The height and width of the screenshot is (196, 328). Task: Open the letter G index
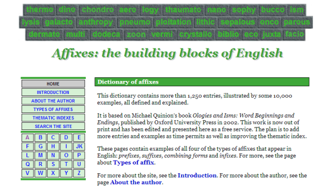(40, 146)
